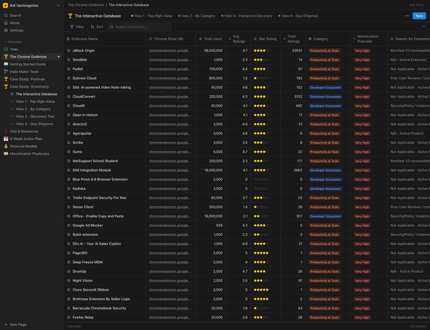
Task: Click the tools icon beside Indie Maker Tools
Action: point(6,72)
